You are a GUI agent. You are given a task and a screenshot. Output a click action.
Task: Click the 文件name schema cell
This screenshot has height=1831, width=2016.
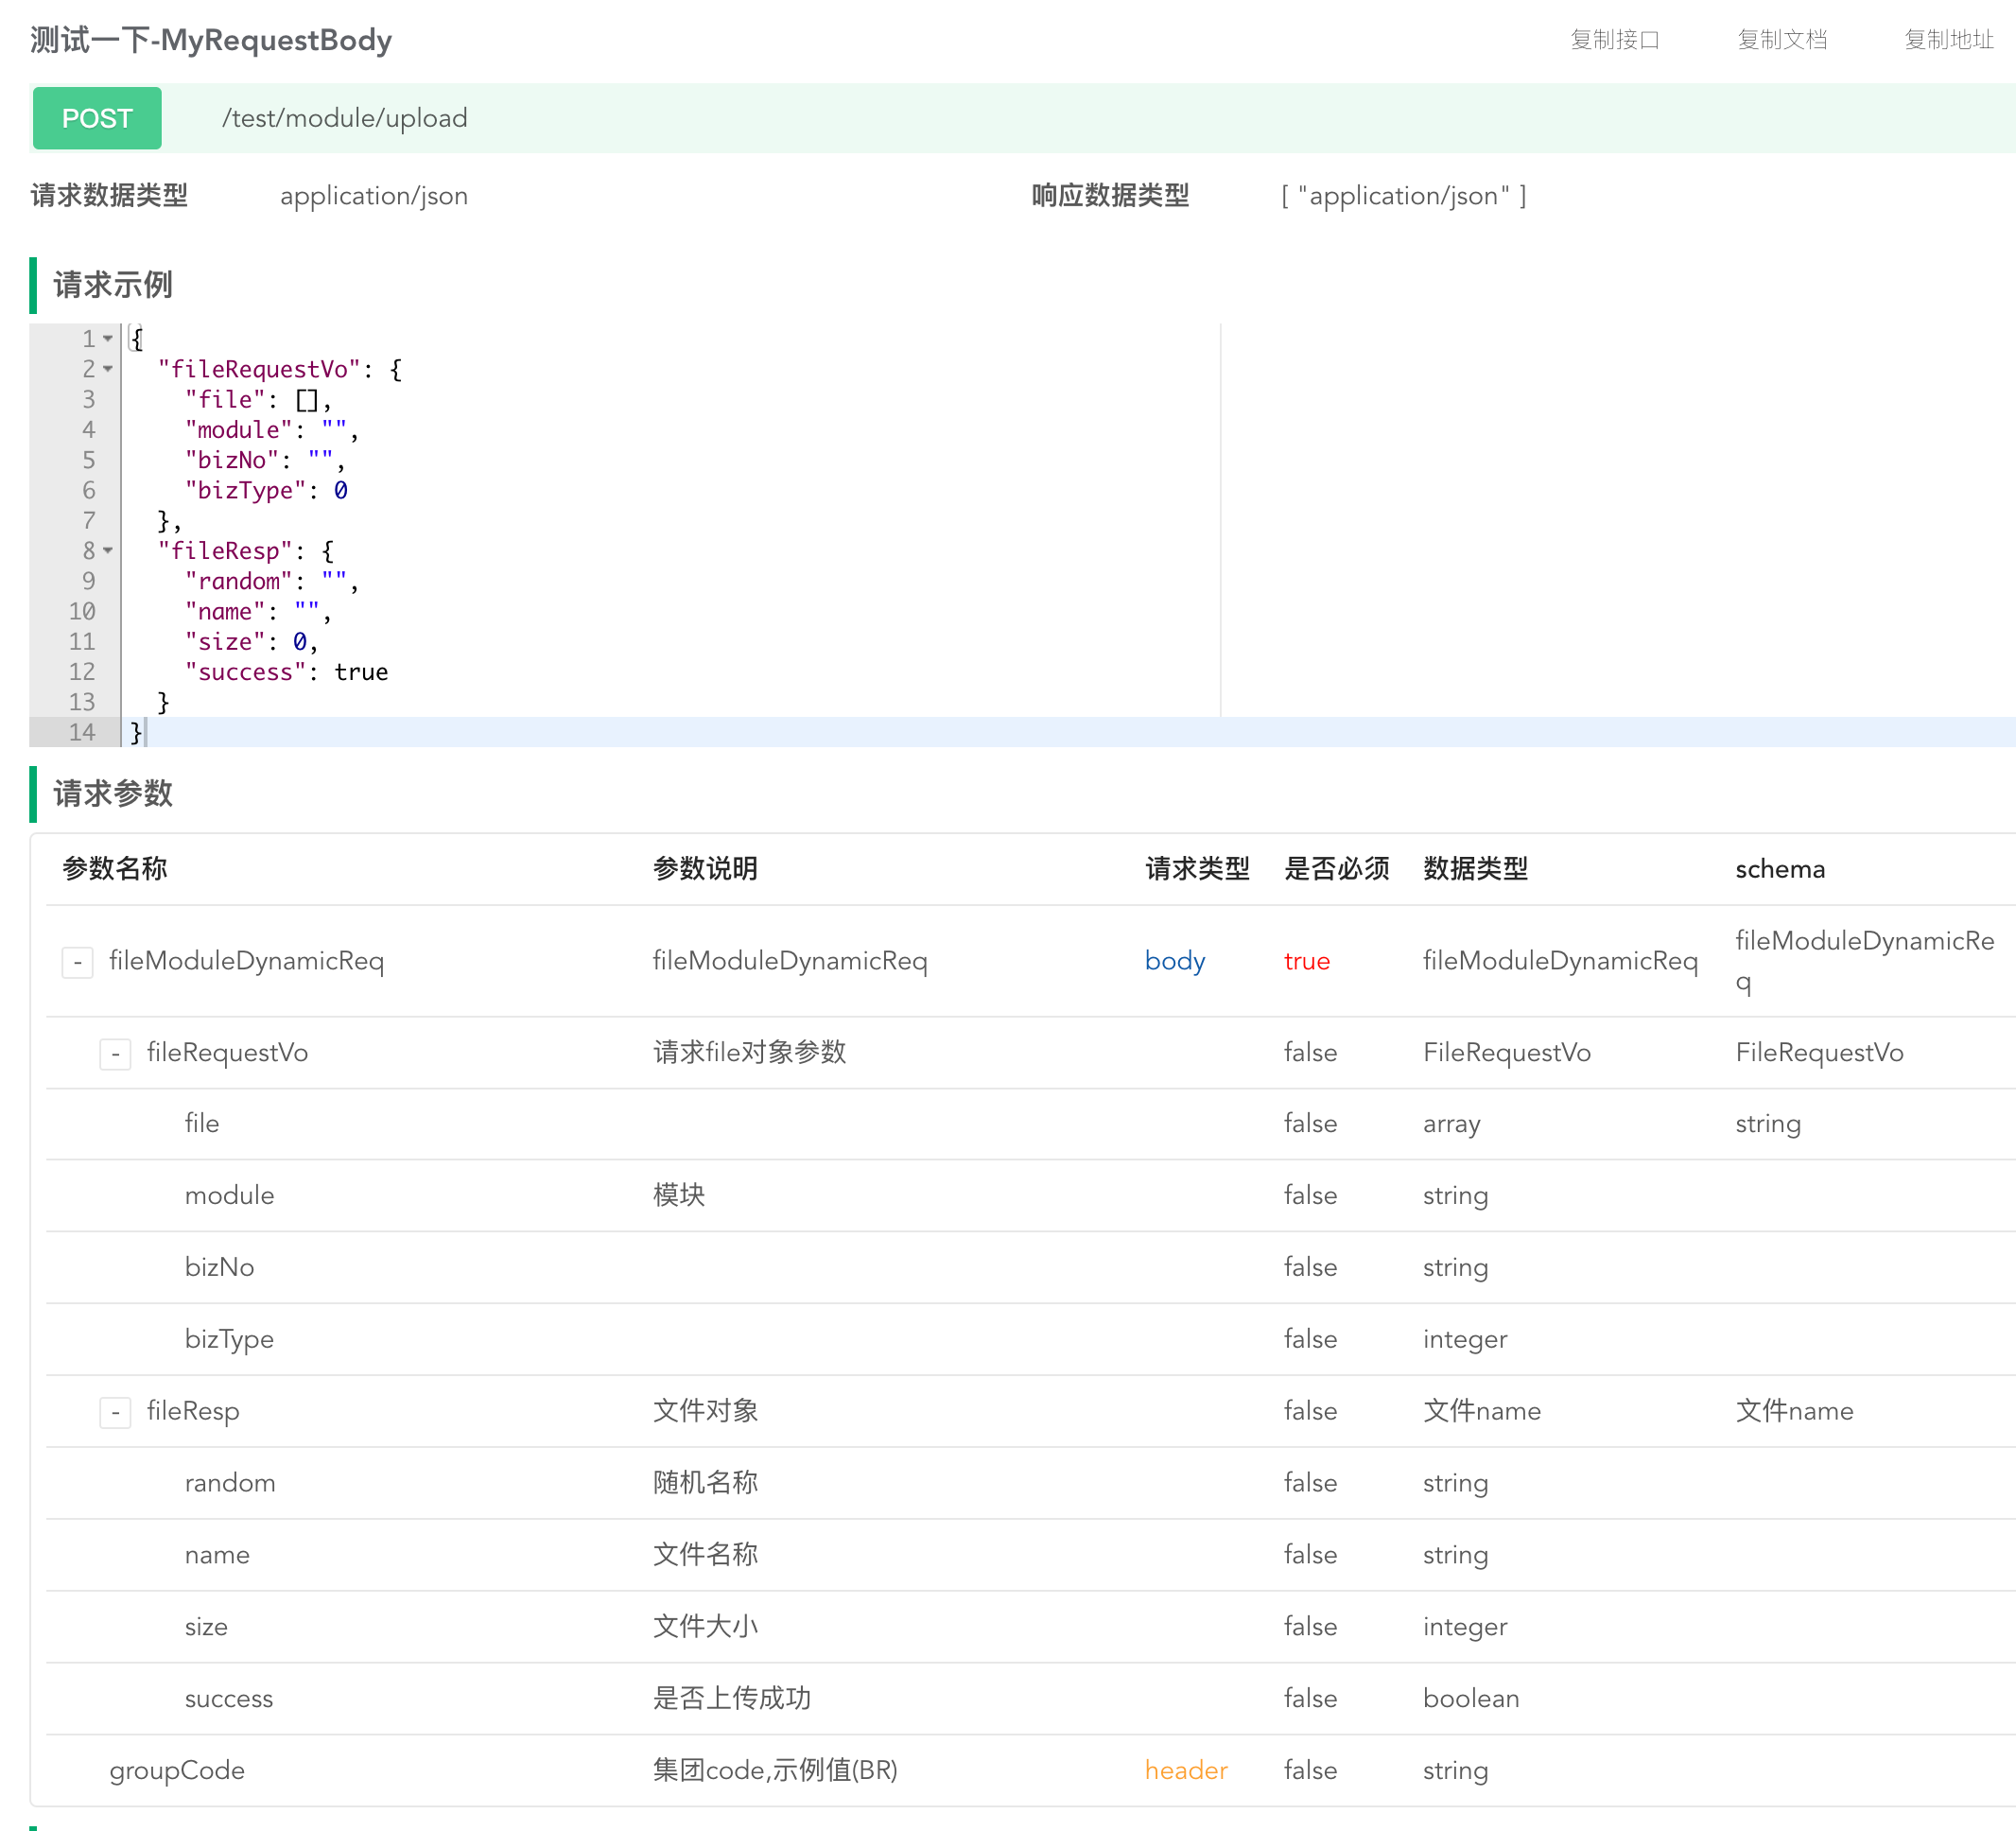click(1793, 1411)
